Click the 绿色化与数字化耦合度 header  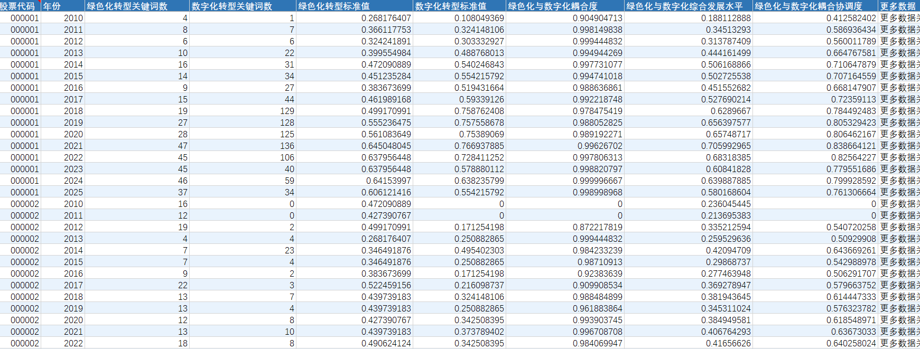click(x=565, y=6)
